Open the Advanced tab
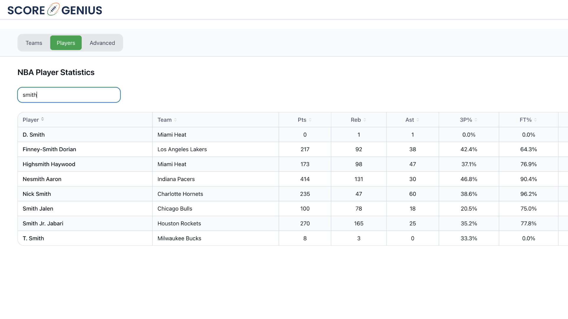This screenshot has height=319, width=568. pos(102,43)
